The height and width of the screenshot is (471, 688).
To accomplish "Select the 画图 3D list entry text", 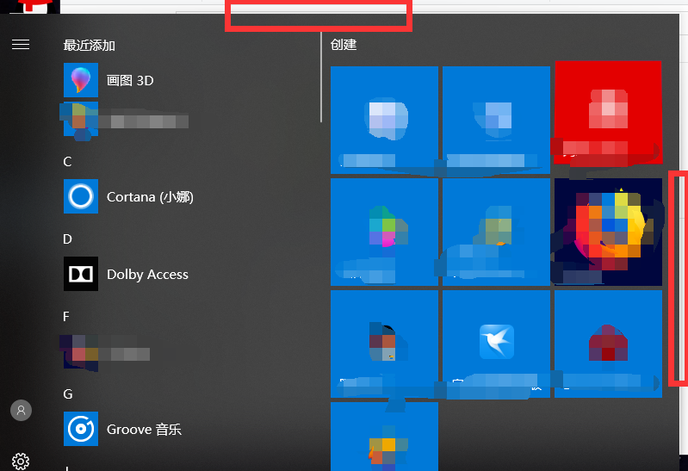I will [130, 81].
